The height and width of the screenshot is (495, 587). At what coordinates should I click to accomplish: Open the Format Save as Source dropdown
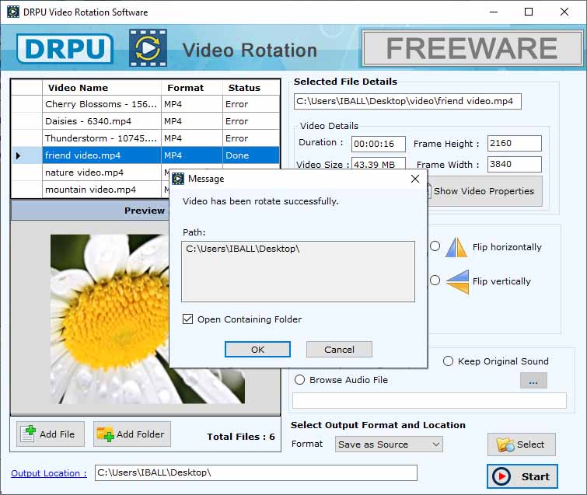coord(389,444)
